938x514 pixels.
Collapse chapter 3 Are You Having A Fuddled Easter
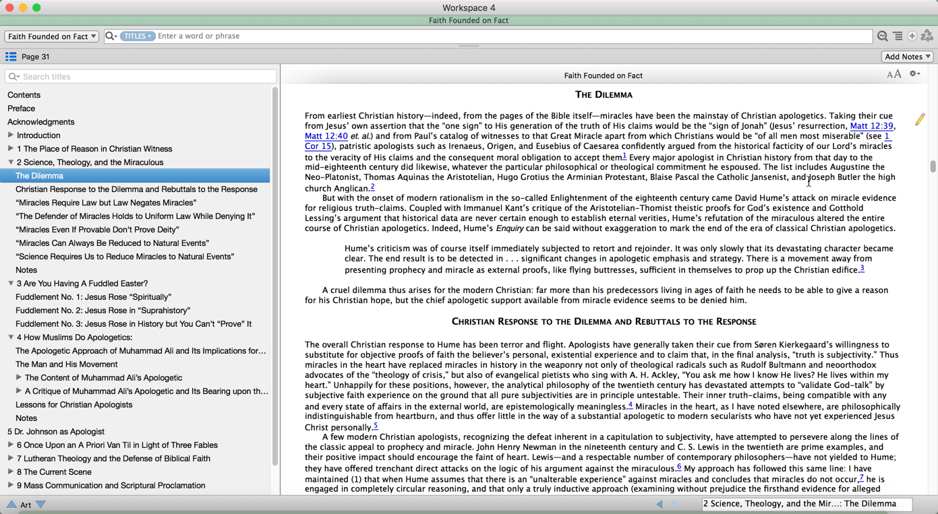pos(11,284)
